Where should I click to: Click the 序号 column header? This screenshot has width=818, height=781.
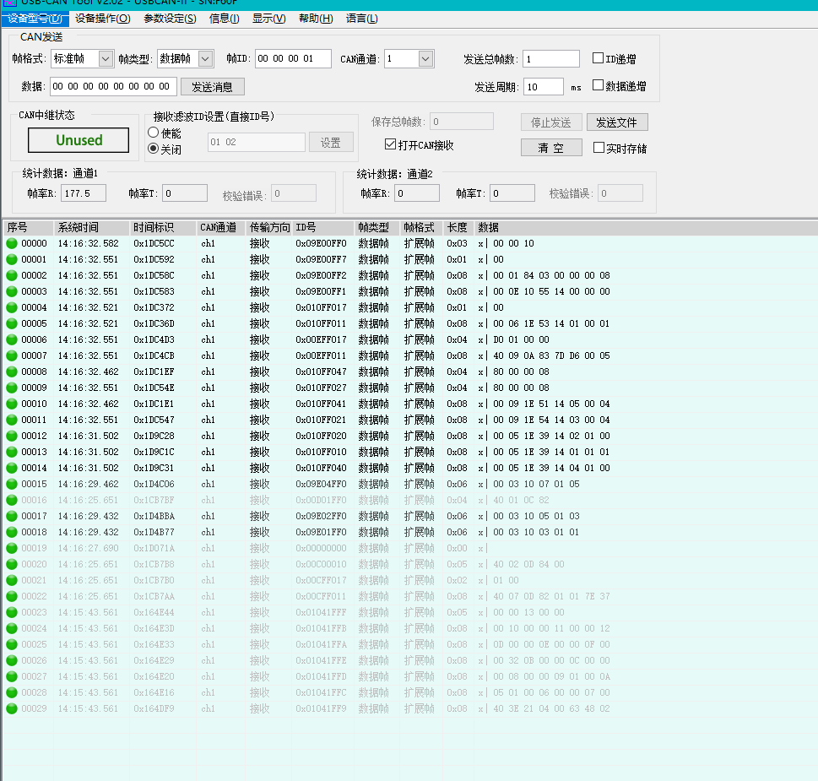[28, 227]
